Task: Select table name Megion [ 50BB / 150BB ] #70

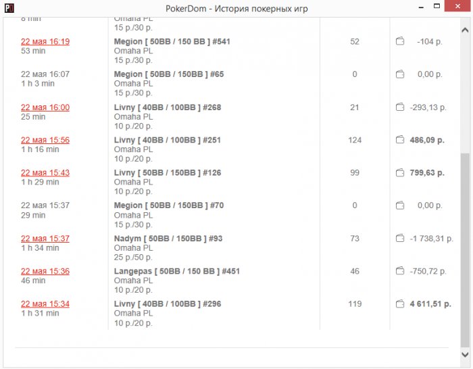Action: [169, 205]
